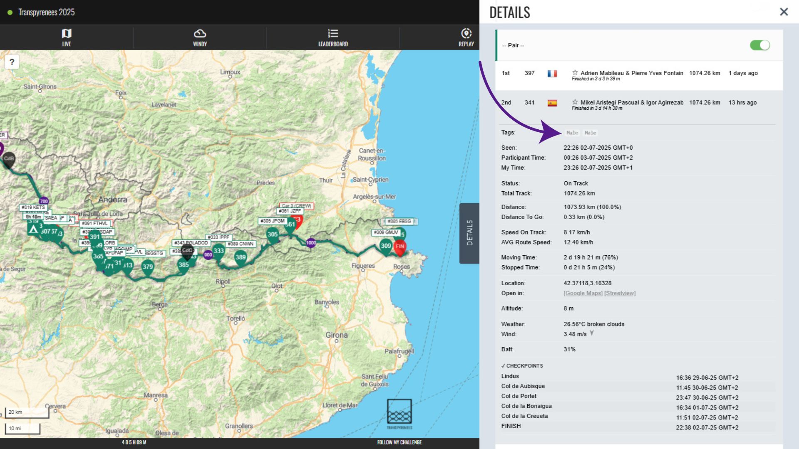Click the Car 3 (CREW) label
The image size is (799, 449).
(296, 206)
